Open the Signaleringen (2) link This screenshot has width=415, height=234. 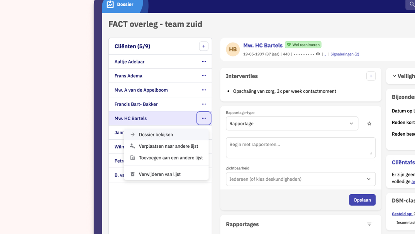pos(344,55)
